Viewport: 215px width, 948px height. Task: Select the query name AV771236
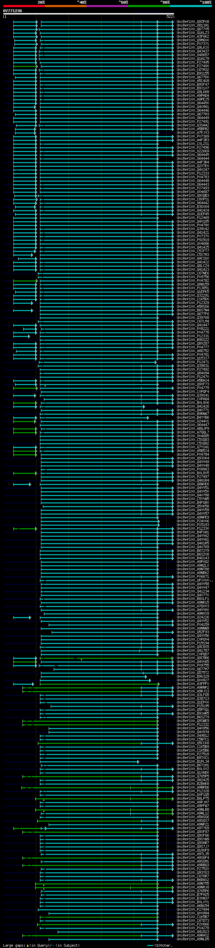tap(12, 11)
